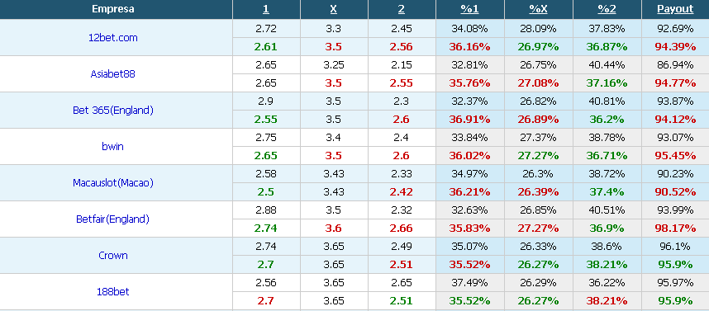Sort table by the 1 column header
The width and height of the screenshot is (709, 311).
tap(266, 9)
